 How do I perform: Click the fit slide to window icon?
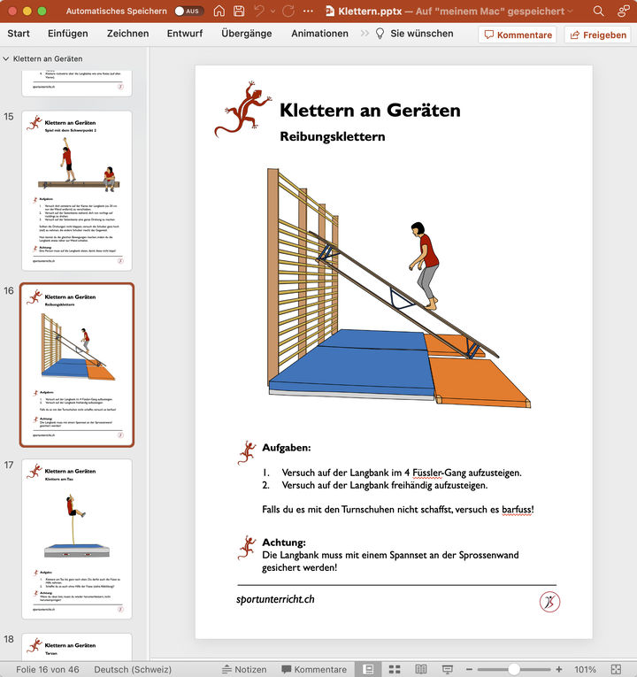point(616,670)
